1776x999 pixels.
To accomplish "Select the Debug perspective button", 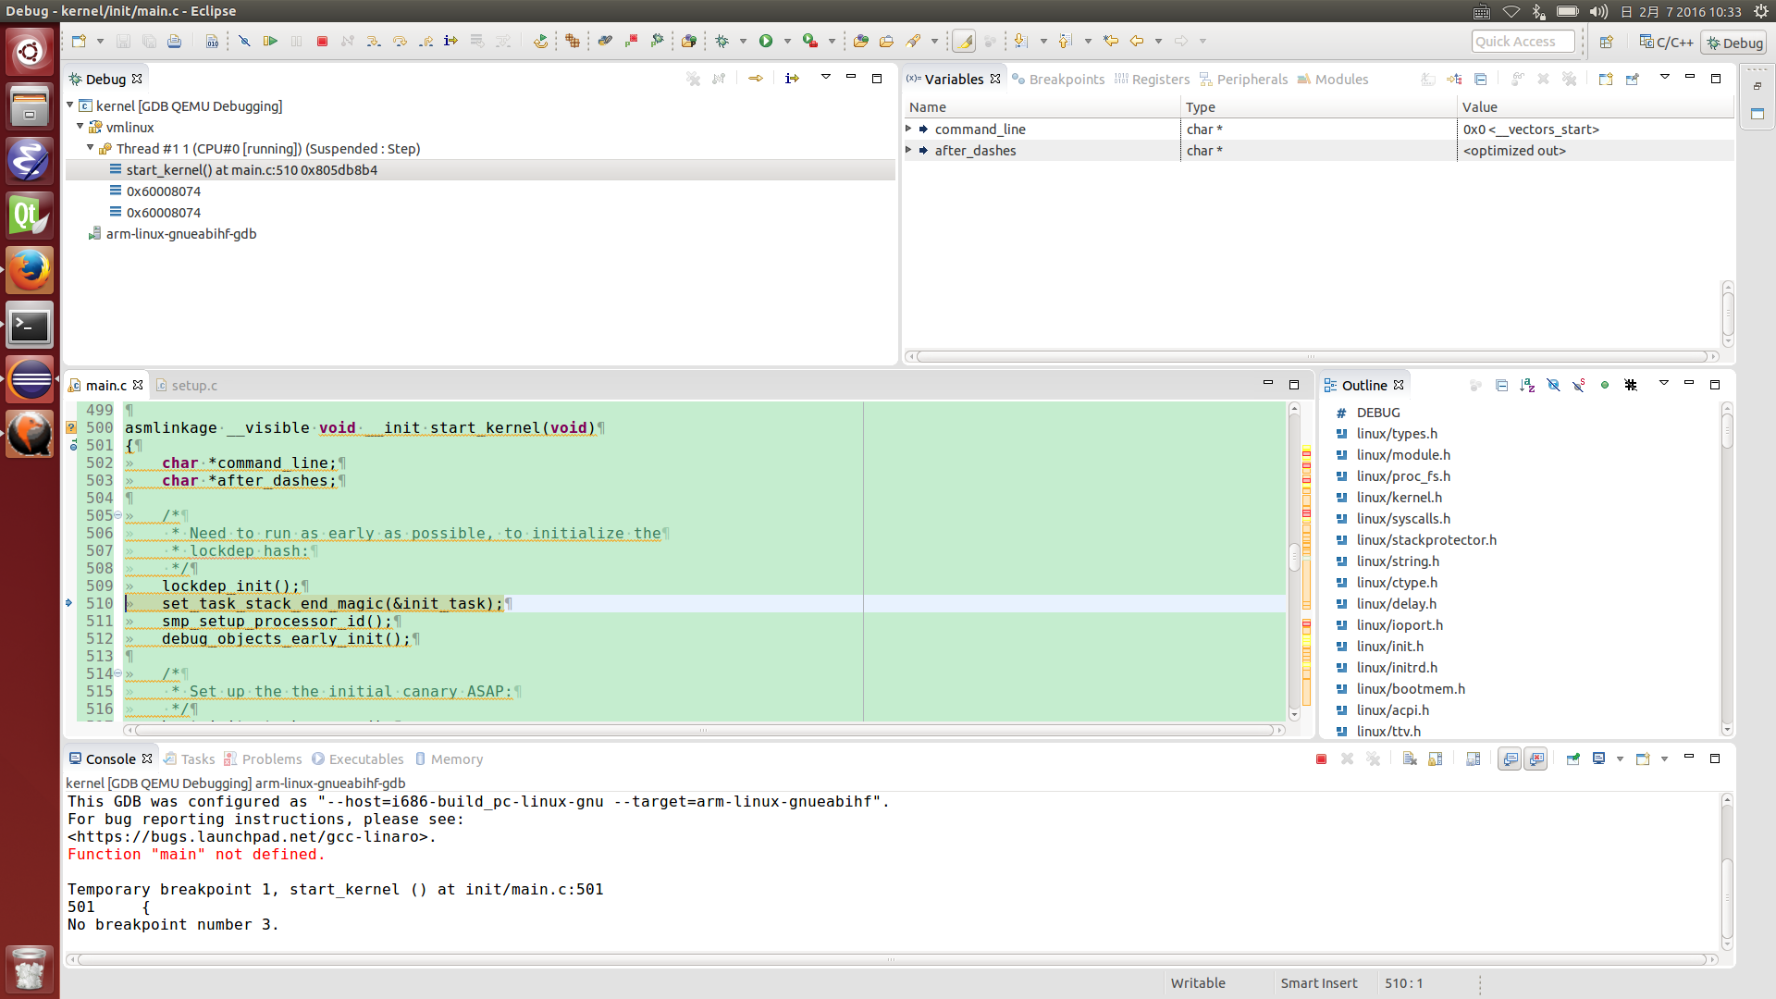I will 1734,43.
